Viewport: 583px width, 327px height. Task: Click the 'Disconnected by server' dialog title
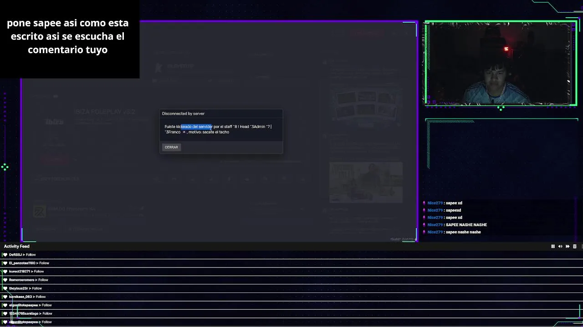point(183,114)
